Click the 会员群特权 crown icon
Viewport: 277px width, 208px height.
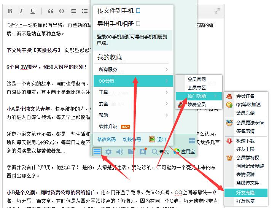tap(229, 157)
